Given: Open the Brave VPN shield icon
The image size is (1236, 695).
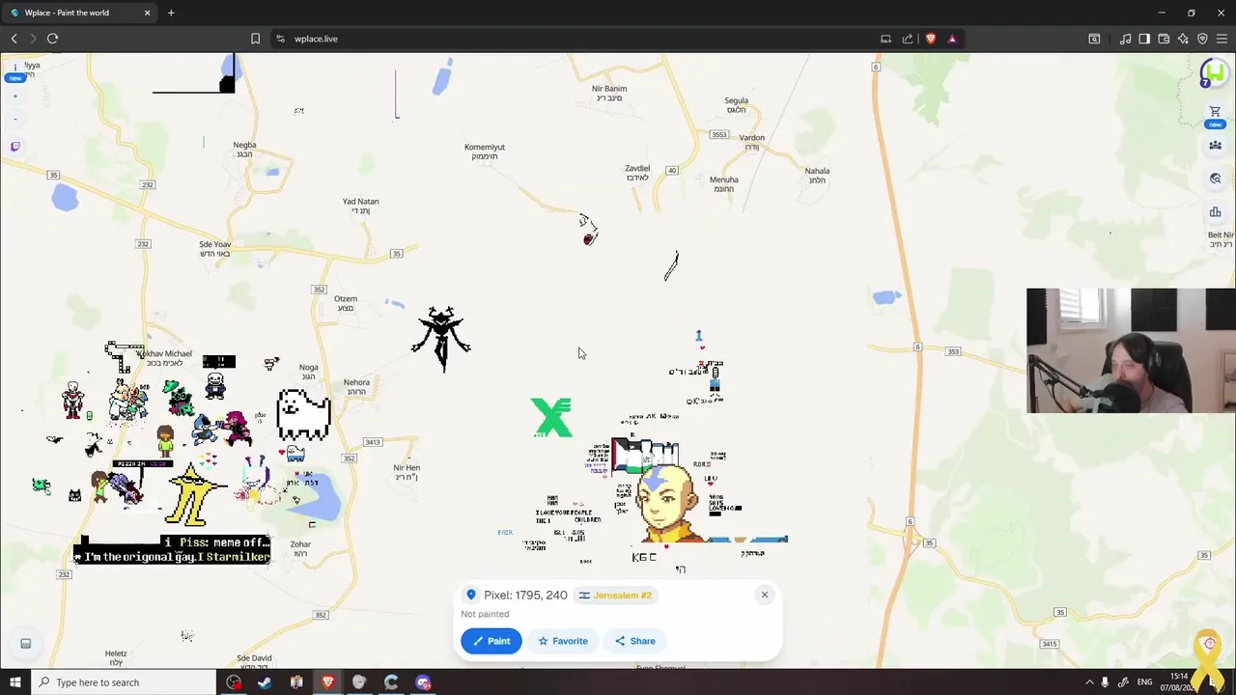Looking at the screenshot, I should point(1202,39).
